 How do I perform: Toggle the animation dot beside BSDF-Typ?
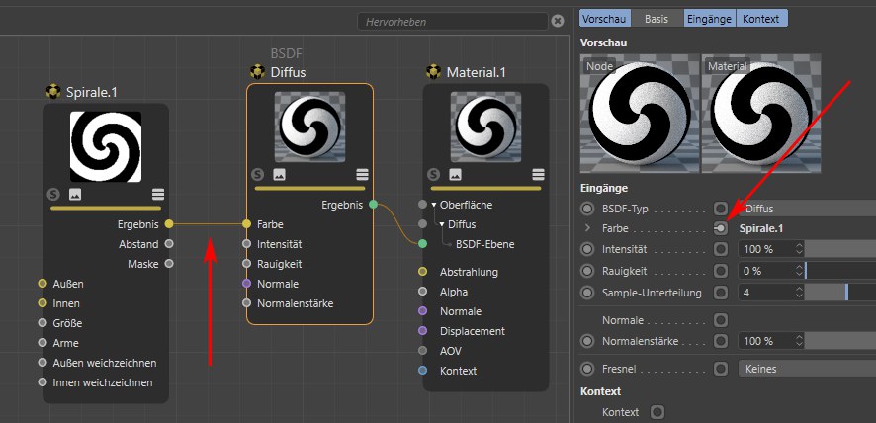point(588,209)
